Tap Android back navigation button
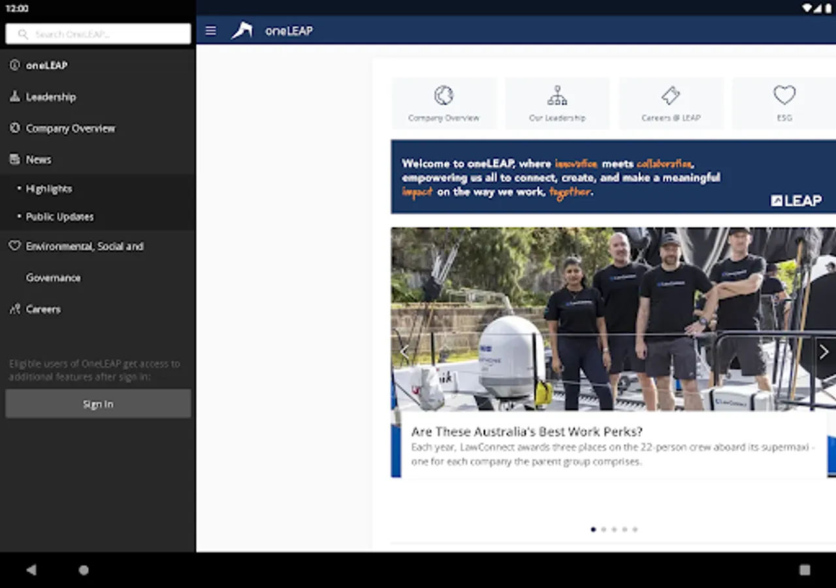 [x=31, y=570]
